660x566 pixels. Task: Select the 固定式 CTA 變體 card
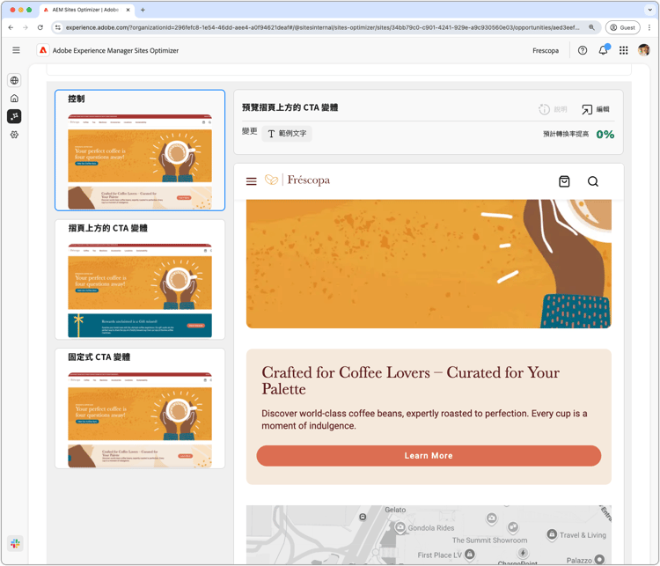tap(140, 408)
